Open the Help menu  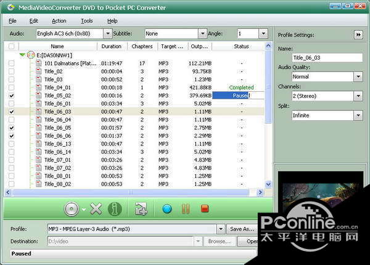(x=112, y=21)
